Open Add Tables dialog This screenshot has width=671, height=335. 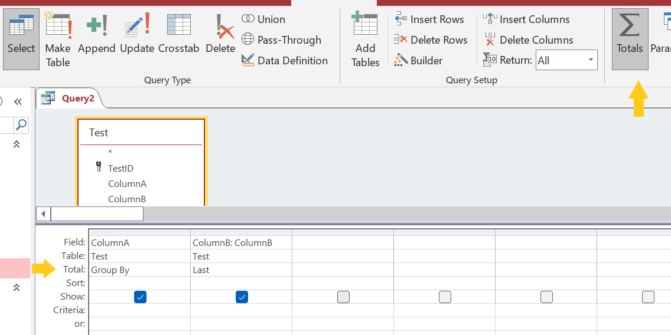(366, 40)
